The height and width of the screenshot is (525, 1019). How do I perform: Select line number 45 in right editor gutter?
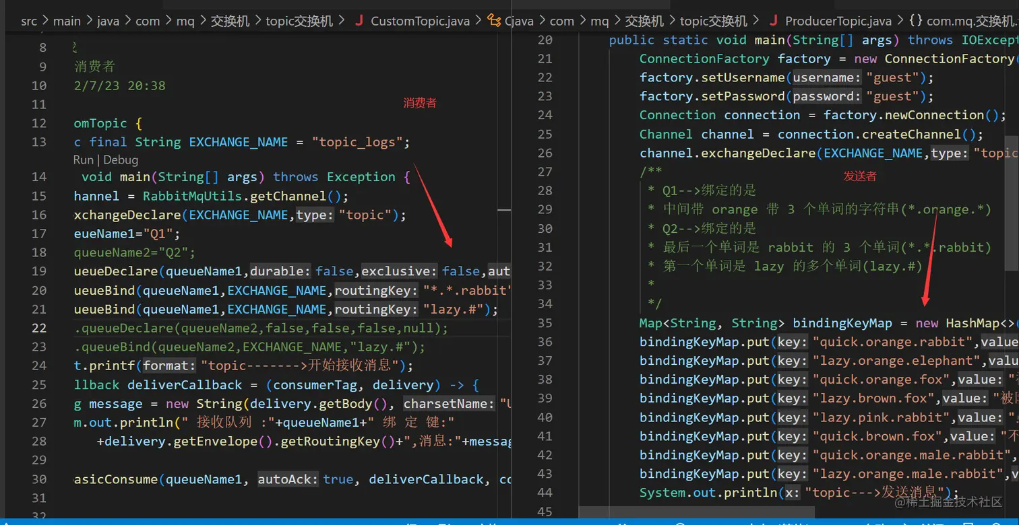(x=545, y=512)
